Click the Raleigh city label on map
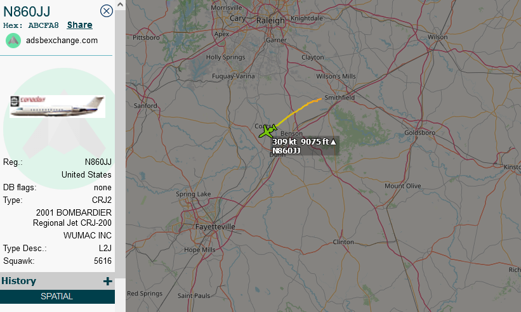Viewport: 521px width, 312px height. 270,20
